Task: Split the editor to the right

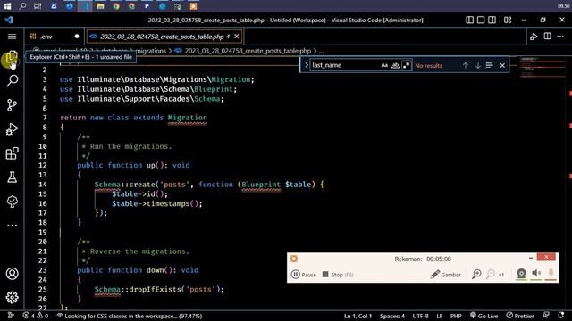Action: 547,36
